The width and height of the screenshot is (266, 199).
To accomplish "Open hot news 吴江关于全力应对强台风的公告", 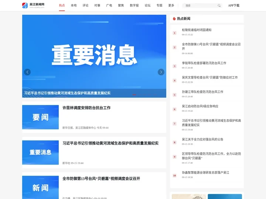I will (x=202, y=139).
